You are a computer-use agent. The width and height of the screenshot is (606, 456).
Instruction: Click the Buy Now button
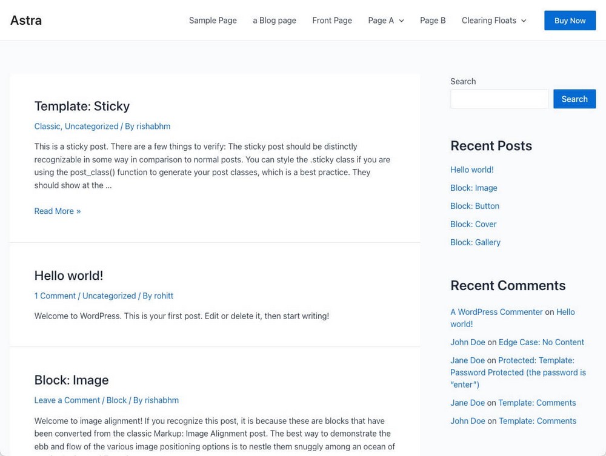570,21
